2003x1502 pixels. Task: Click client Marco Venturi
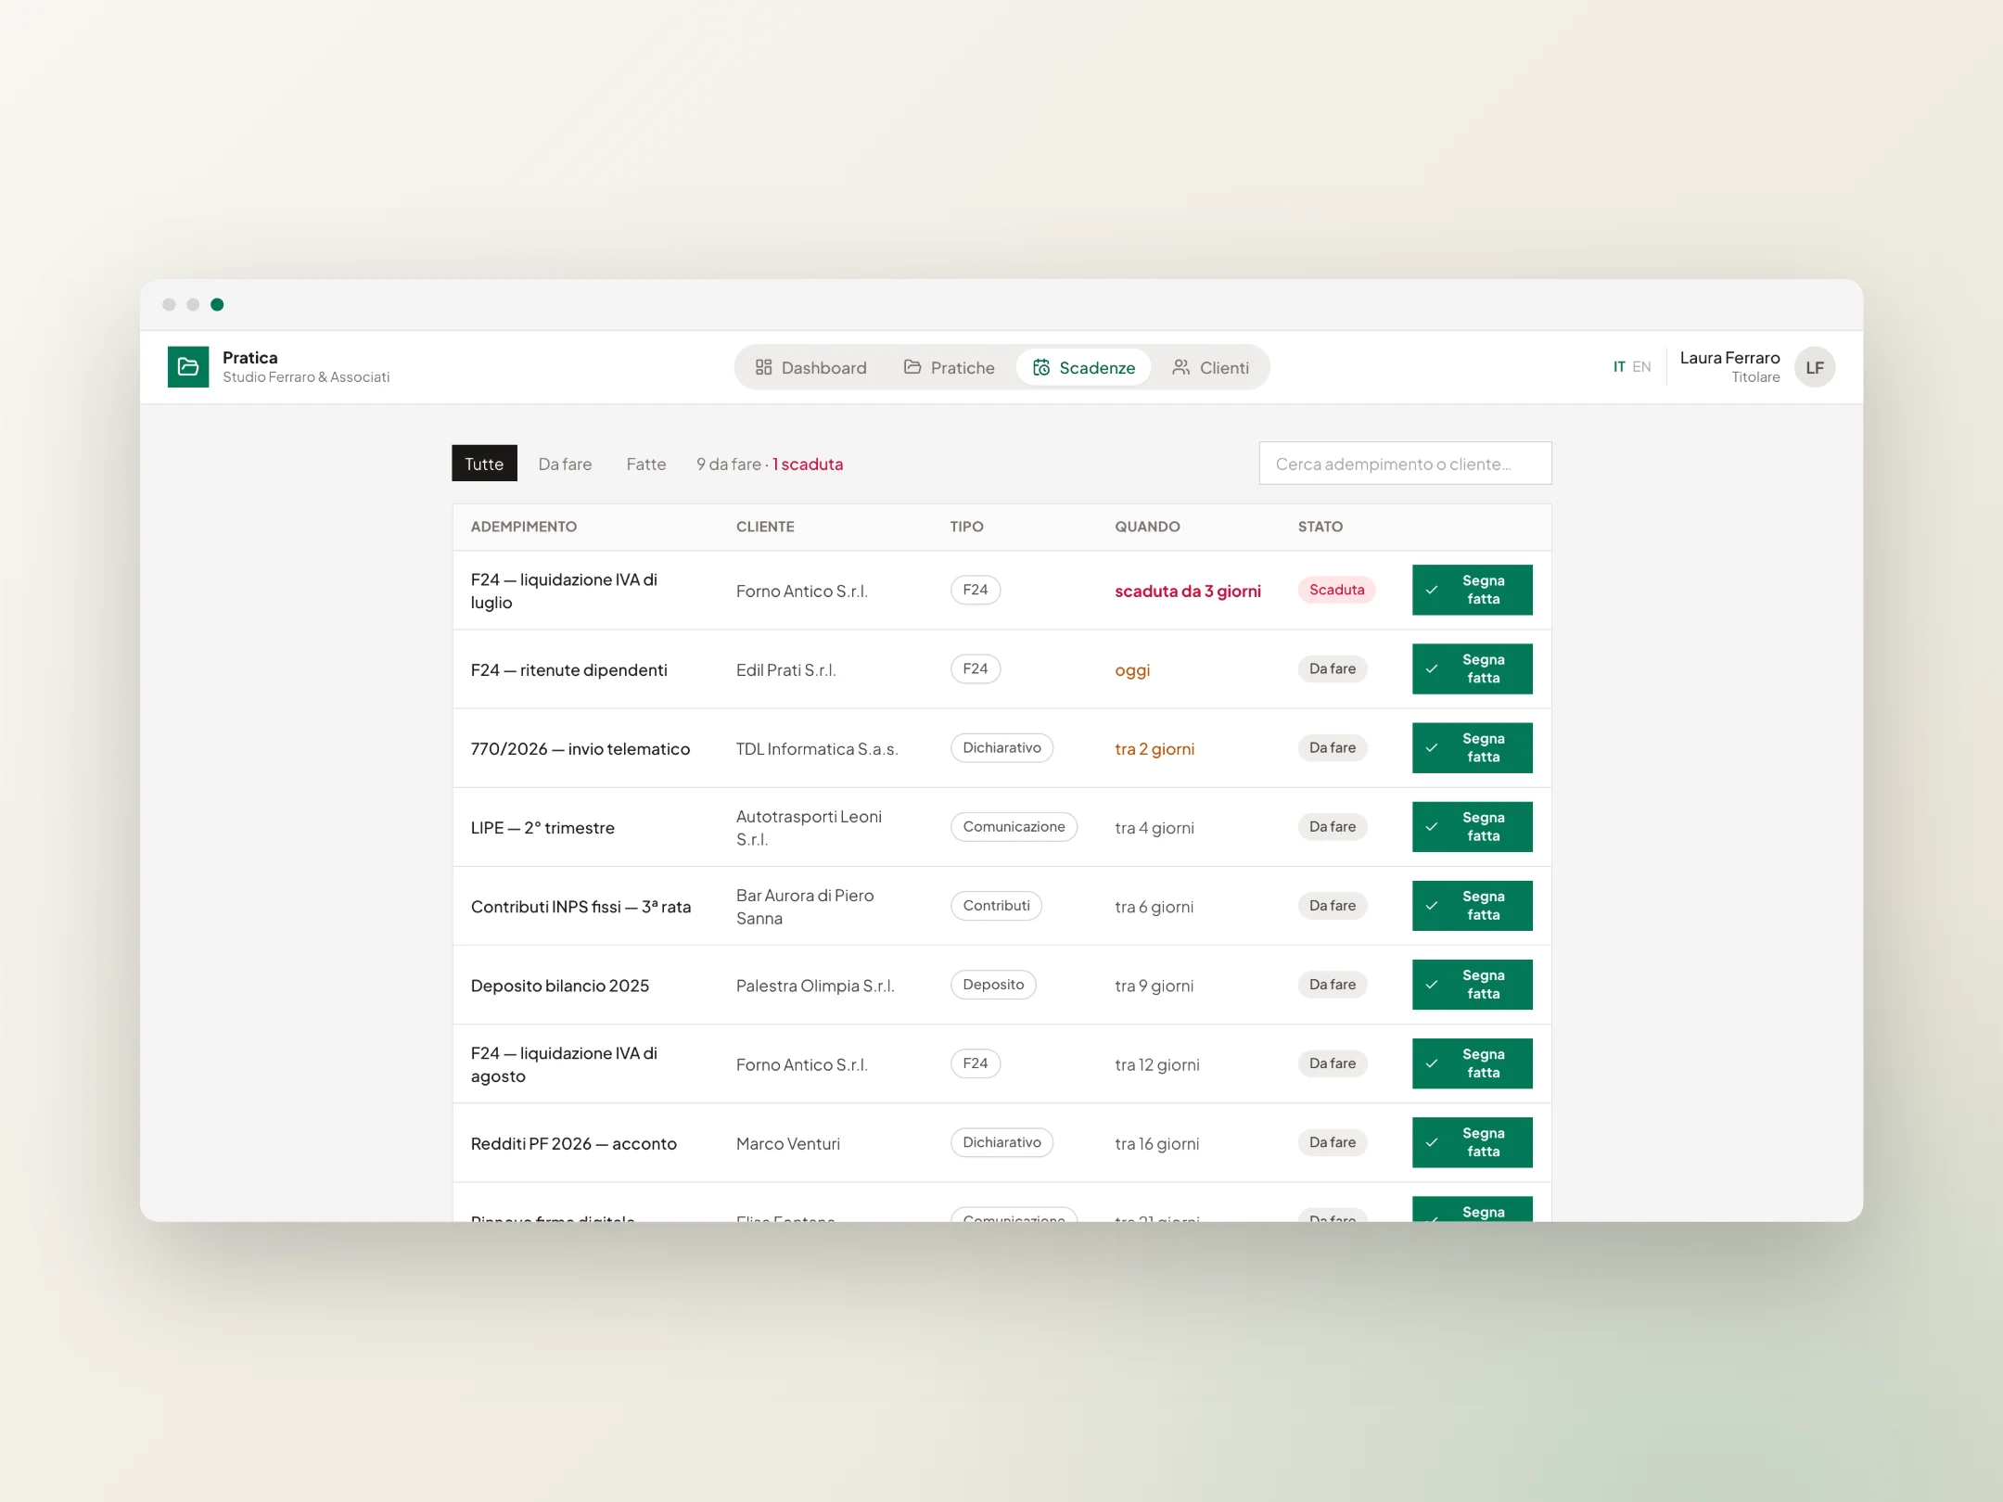[x=788, y=1143]
